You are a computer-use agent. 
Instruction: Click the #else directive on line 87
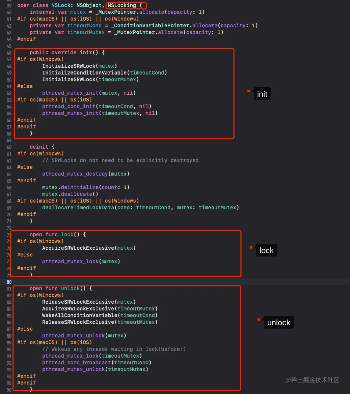tap(25, 329)
